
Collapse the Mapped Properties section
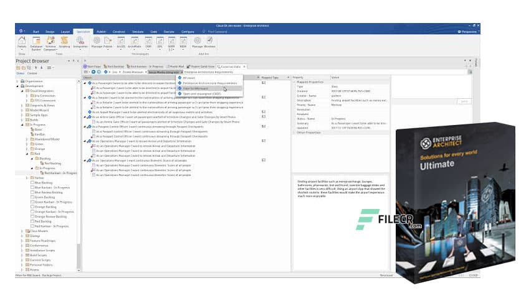tap(294, 82)
